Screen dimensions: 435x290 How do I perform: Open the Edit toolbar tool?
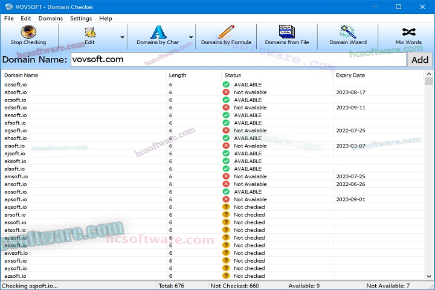89,36
